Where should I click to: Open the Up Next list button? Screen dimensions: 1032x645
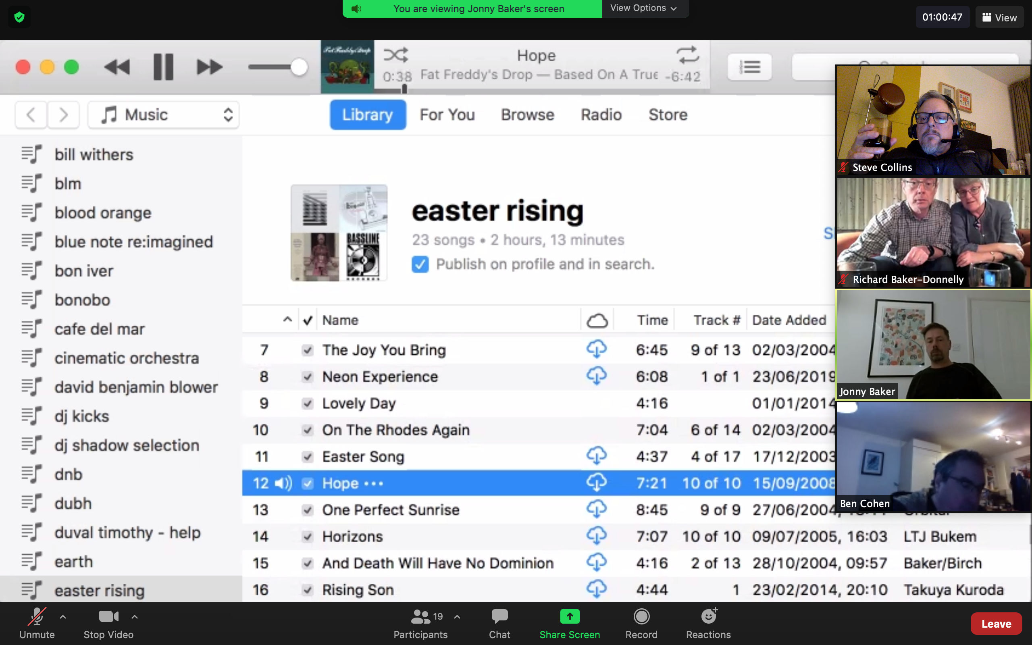750,67
